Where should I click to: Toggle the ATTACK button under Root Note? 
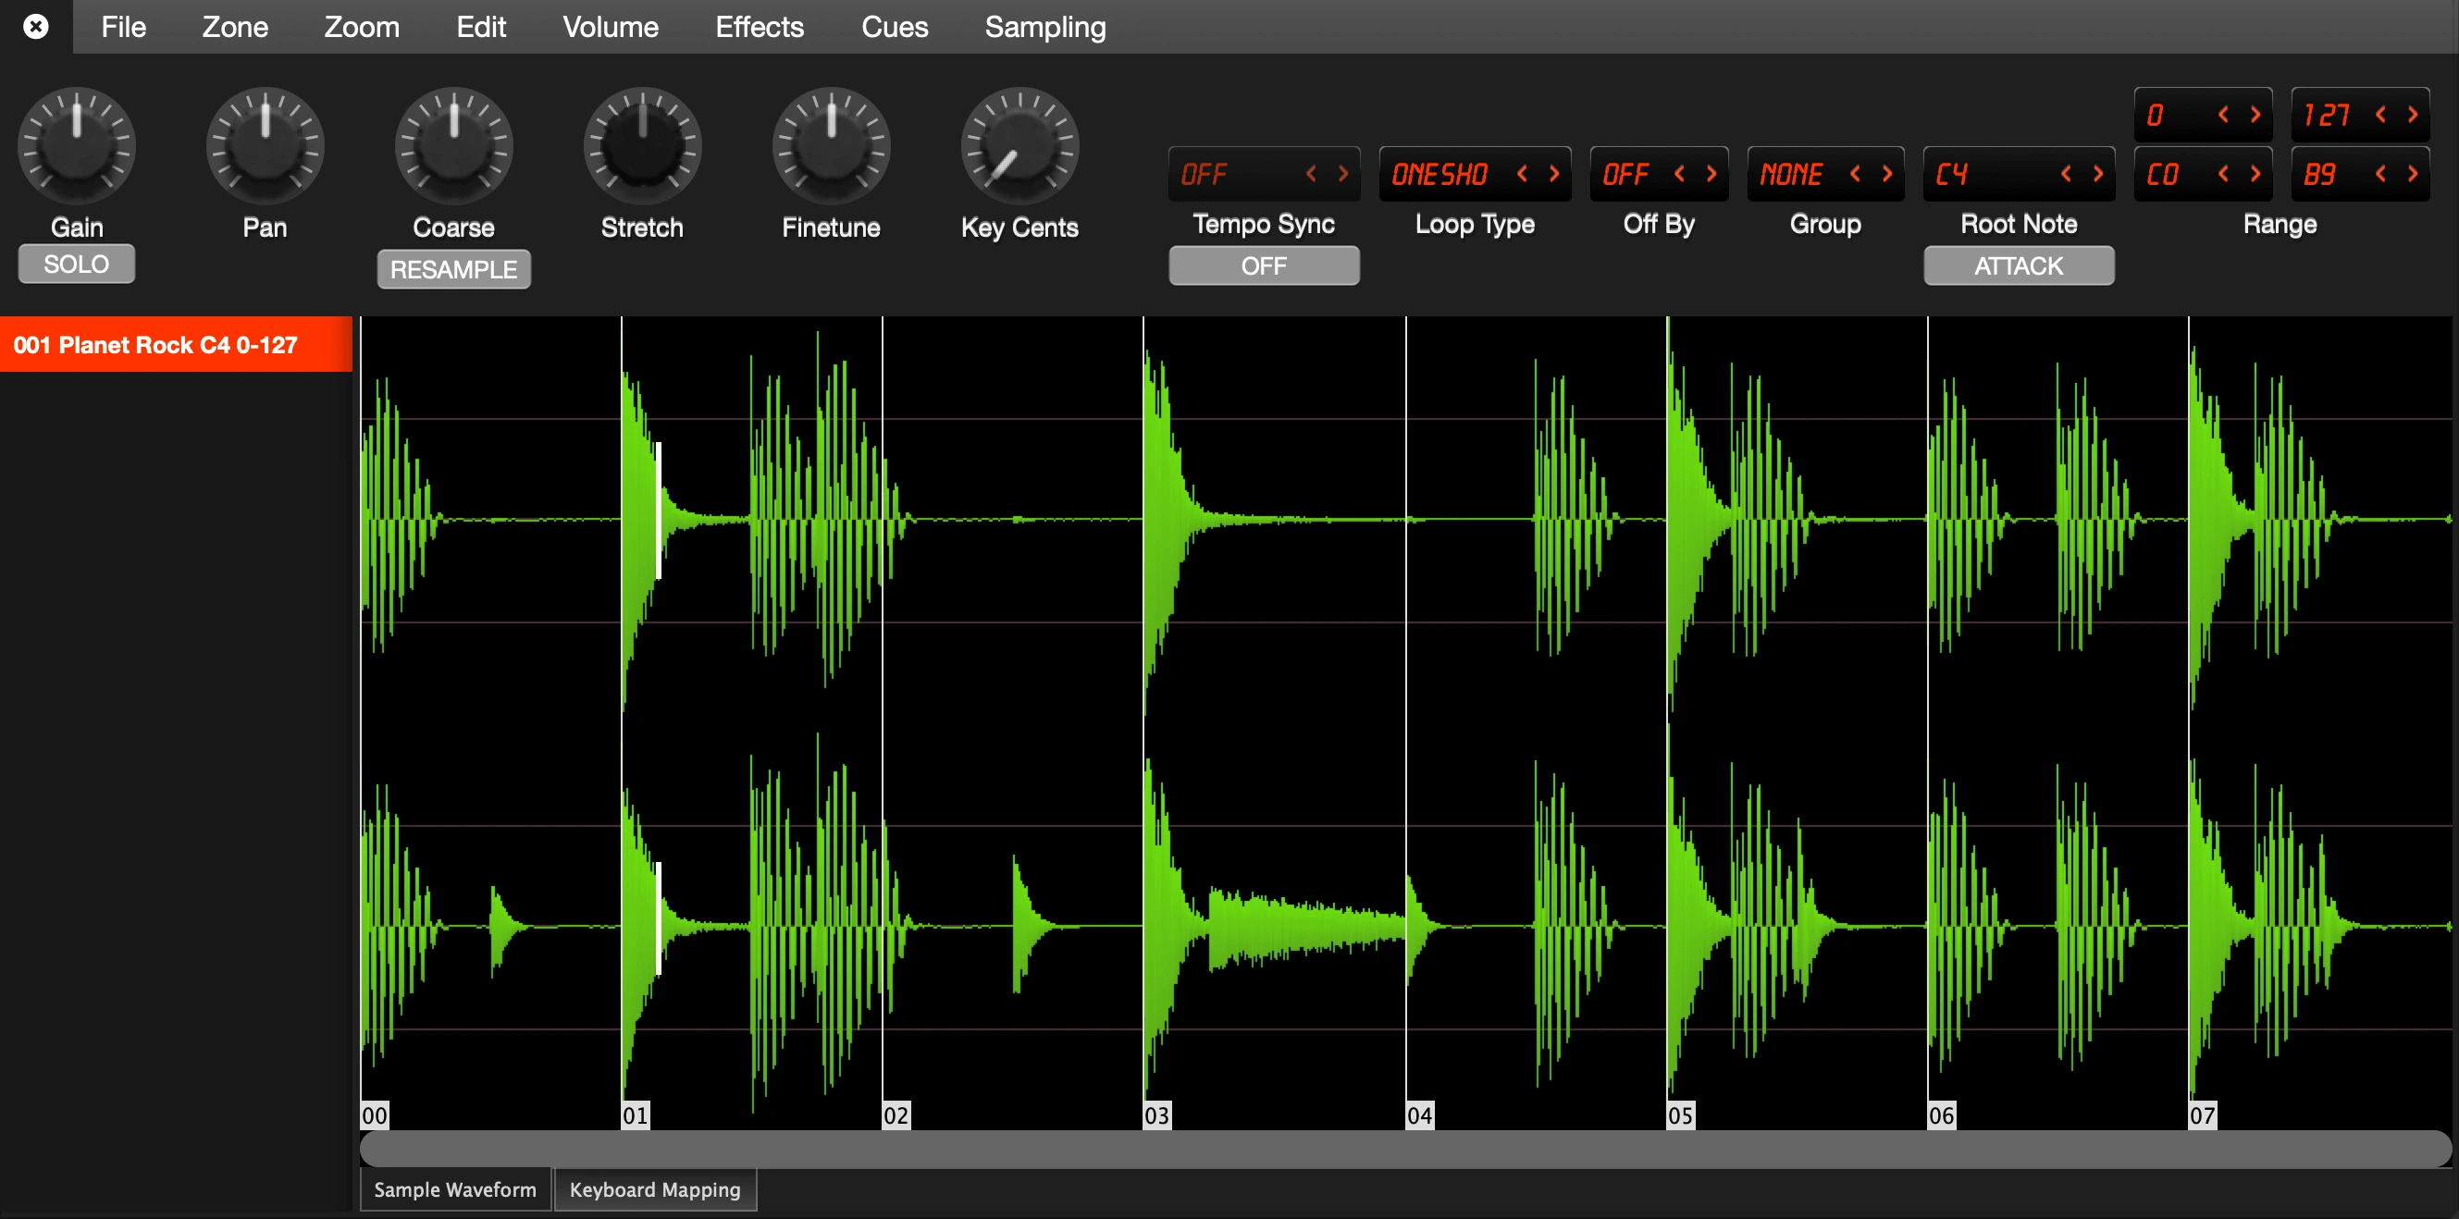pyautogui.click(x=2018, y=265)
